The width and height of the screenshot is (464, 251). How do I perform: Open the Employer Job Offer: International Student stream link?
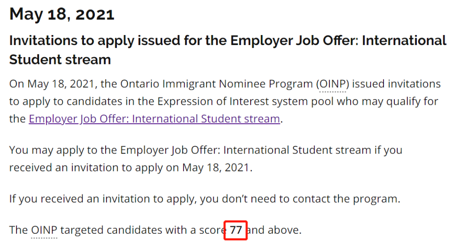tap(154, 119)
